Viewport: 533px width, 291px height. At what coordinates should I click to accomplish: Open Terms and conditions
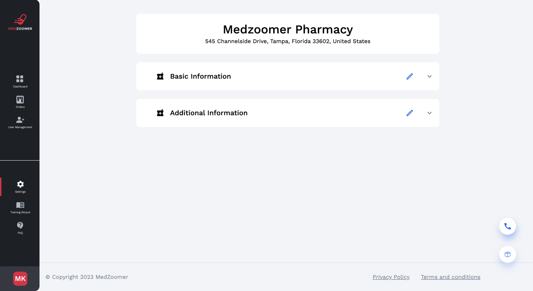click(450, 277)
